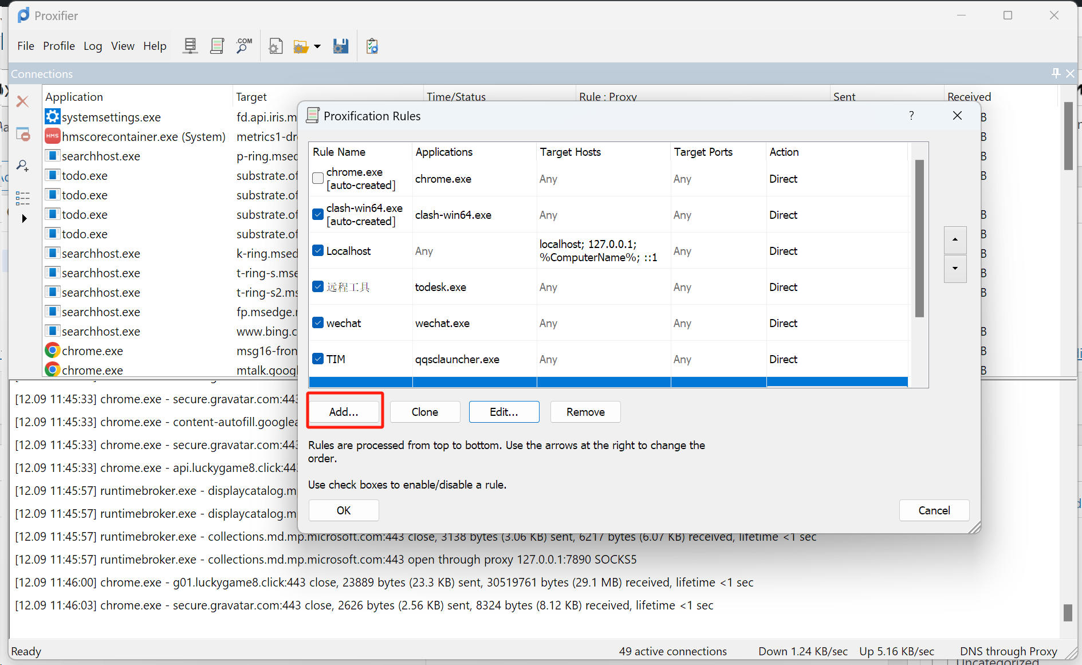This screenshot has width=1082, height=665.
Task: Toggle the clash-win64.exe rule checkbox
Action: click(x=318, y=214)
